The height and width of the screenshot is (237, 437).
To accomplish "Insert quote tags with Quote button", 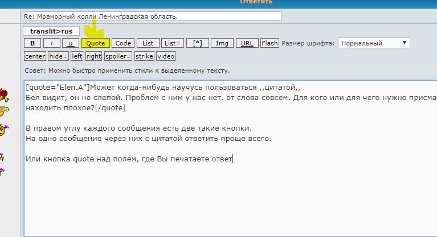I will pos(95,43).
